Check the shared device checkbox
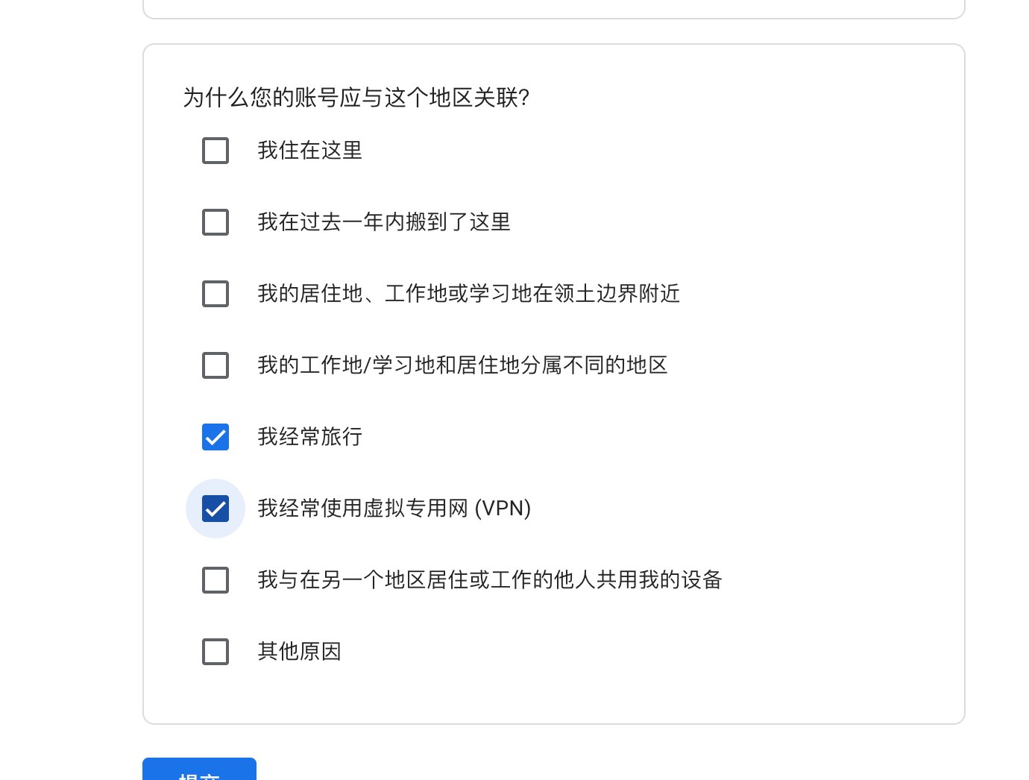This screenshot has width=1029, height=780. (215, 580)
